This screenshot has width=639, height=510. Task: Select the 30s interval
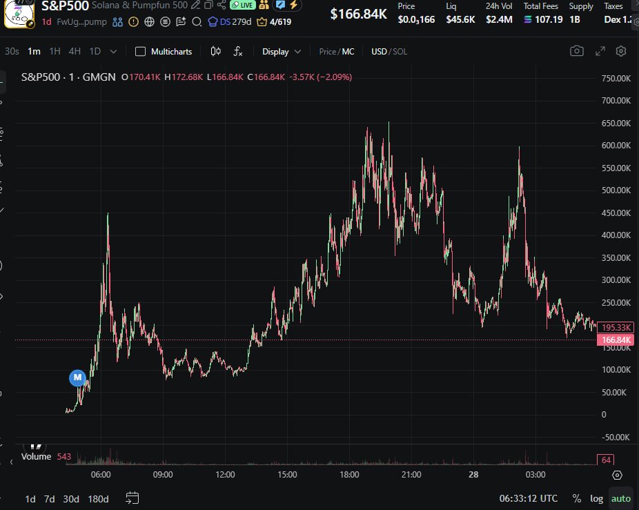[12, 51]
